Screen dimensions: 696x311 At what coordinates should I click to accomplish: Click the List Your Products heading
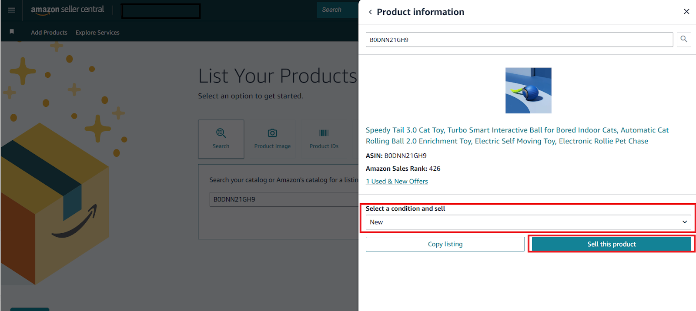(278, 76)
